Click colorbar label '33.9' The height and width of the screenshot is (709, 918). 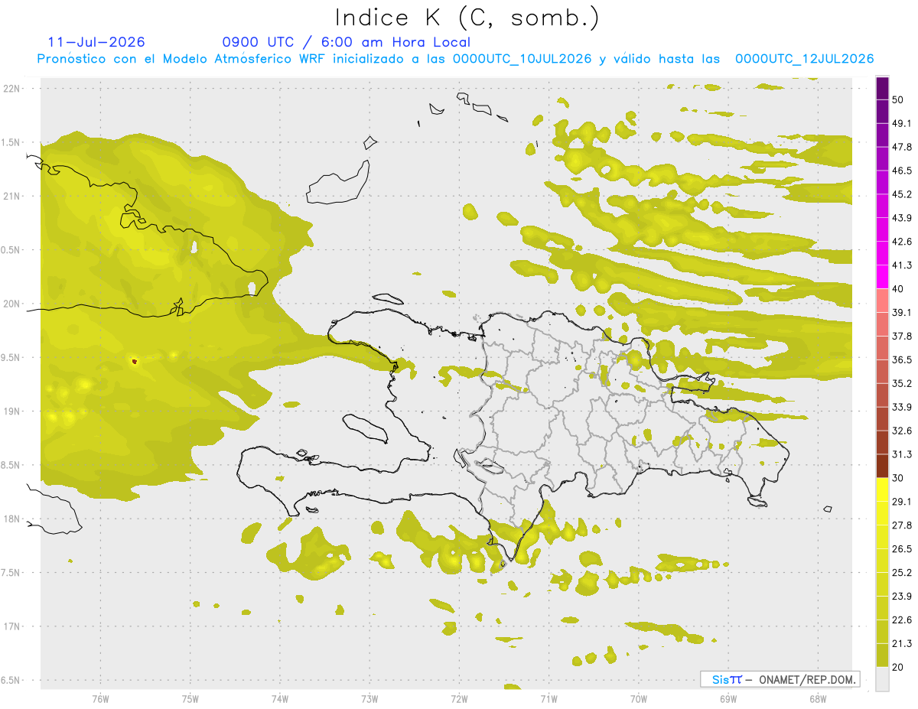902,407
